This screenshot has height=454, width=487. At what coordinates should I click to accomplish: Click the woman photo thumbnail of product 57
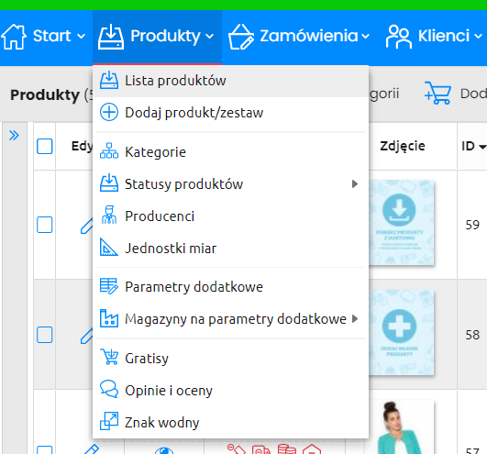[x=402, y=427]
